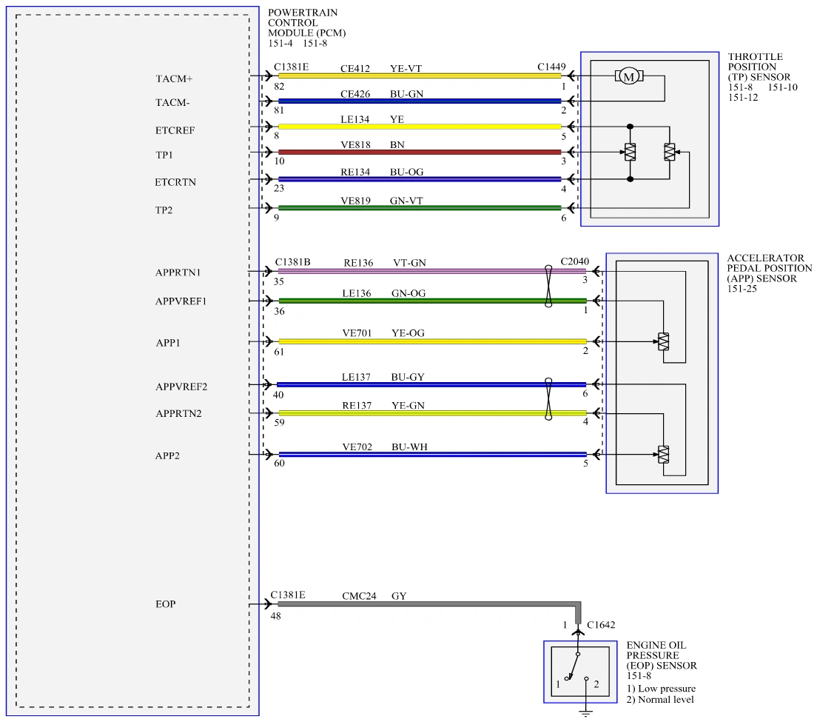Select the yellow-orange VE701 wire
Viewport: 817px width, 722px height.
point(432,341)
